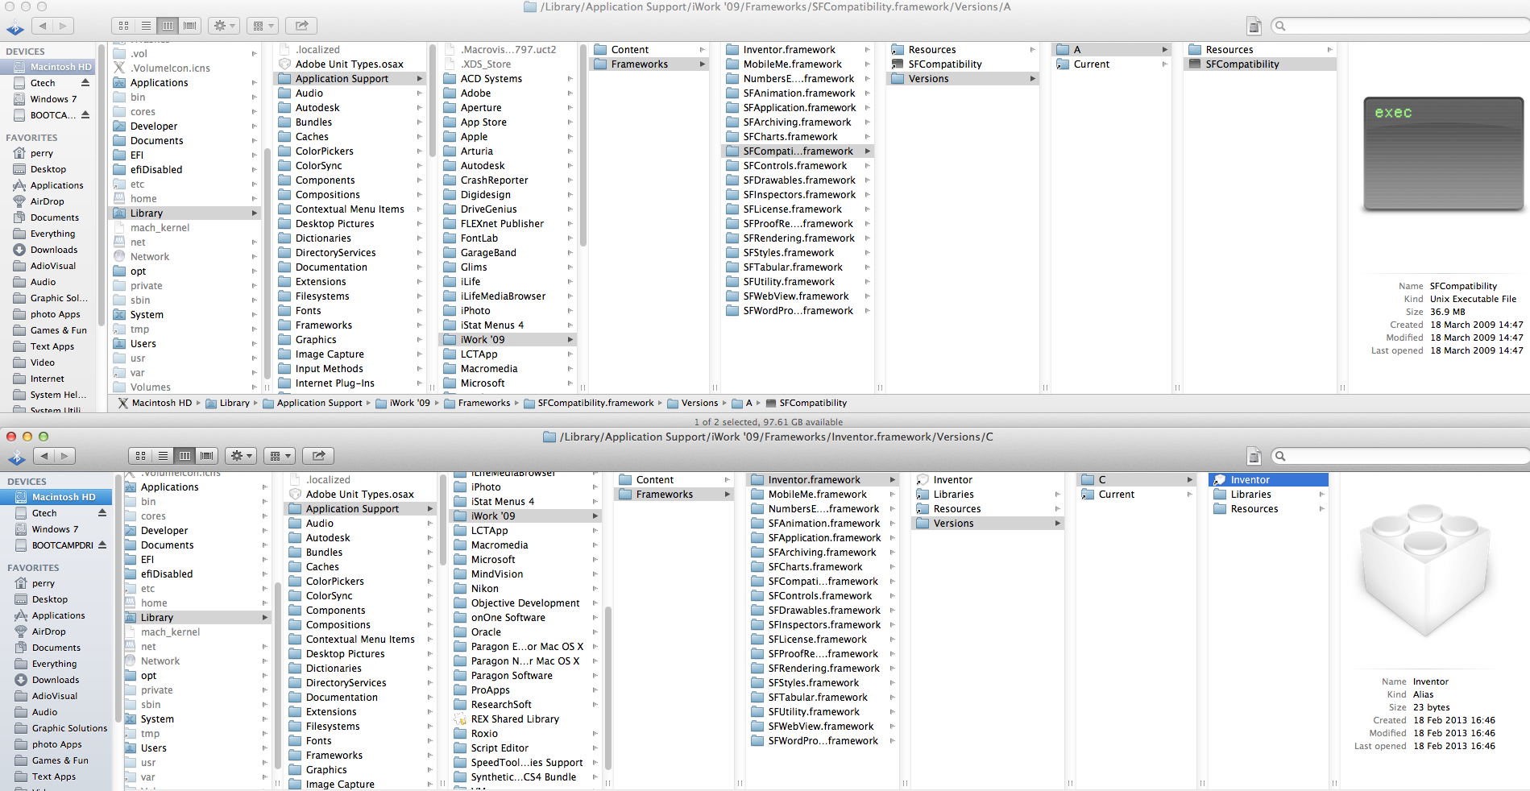
Task: Switch bottom window to icon view
Action: [x=140, y=456]
